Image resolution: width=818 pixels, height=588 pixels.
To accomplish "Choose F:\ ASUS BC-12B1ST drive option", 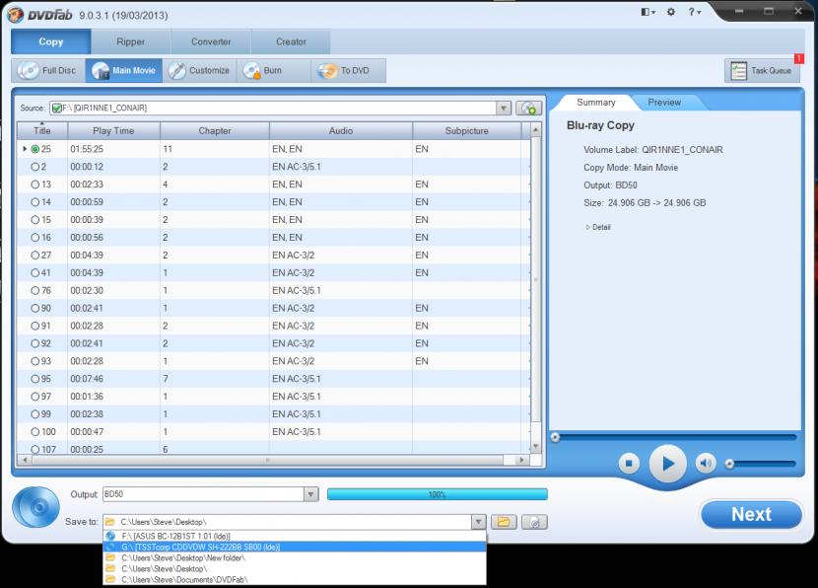I will (x=295, y=536).
